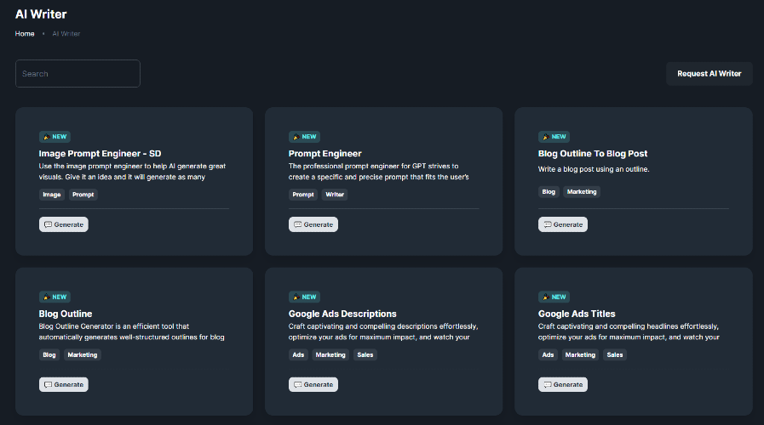Click the Sales tag under Google Ads Descriptions

[x=365, y=354]
